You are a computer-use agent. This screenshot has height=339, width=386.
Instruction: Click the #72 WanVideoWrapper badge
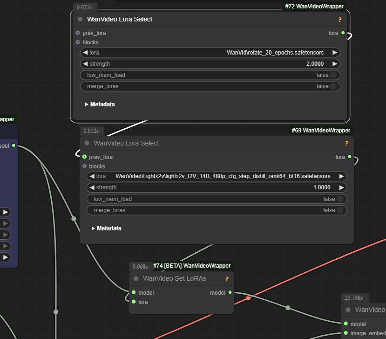pos(314,7)
